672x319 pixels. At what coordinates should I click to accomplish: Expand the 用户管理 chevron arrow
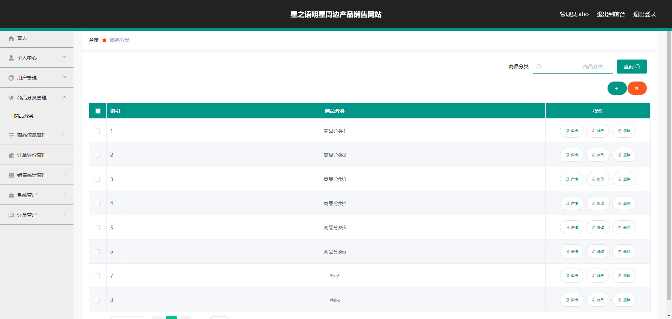(64, 77)
